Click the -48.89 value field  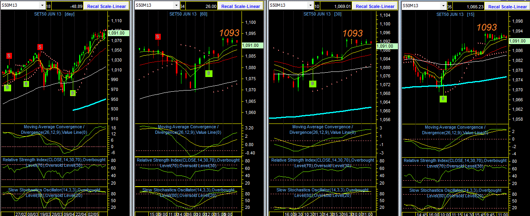point(68,6)
